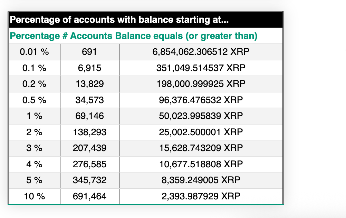346x218 pixels.
Task: Click the green column headings row
Action: [x=145, y=36]
